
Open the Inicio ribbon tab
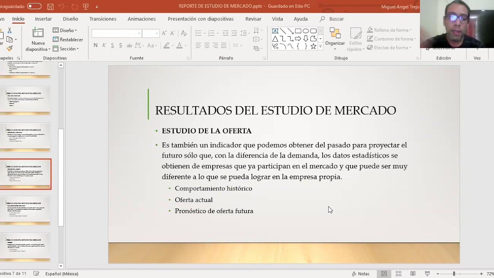pos(18,19)
